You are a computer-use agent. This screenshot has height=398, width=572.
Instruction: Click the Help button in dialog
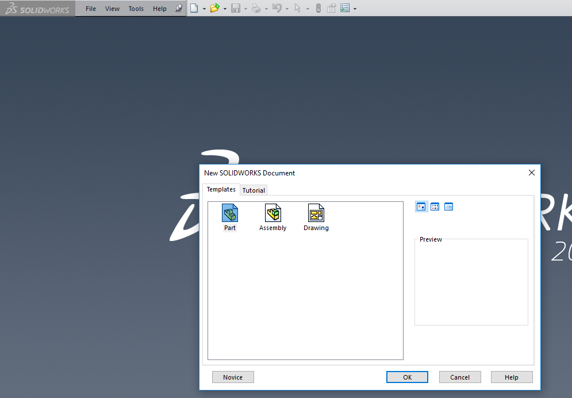(512, 377)
